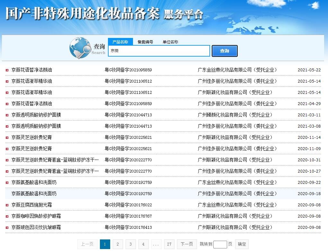Click the globe magnifier search logo
The image size is (328, 251).
[x=80, y=48]
